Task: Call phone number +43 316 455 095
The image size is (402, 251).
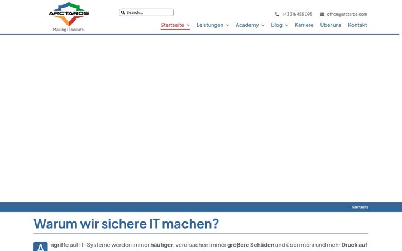Action: 297,14
